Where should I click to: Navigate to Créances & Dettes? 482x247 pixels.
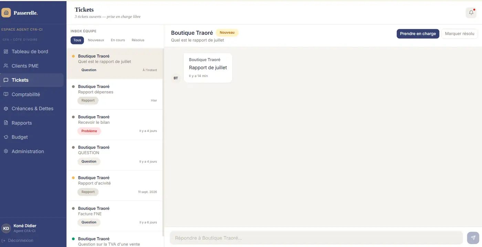pos(32,108)
